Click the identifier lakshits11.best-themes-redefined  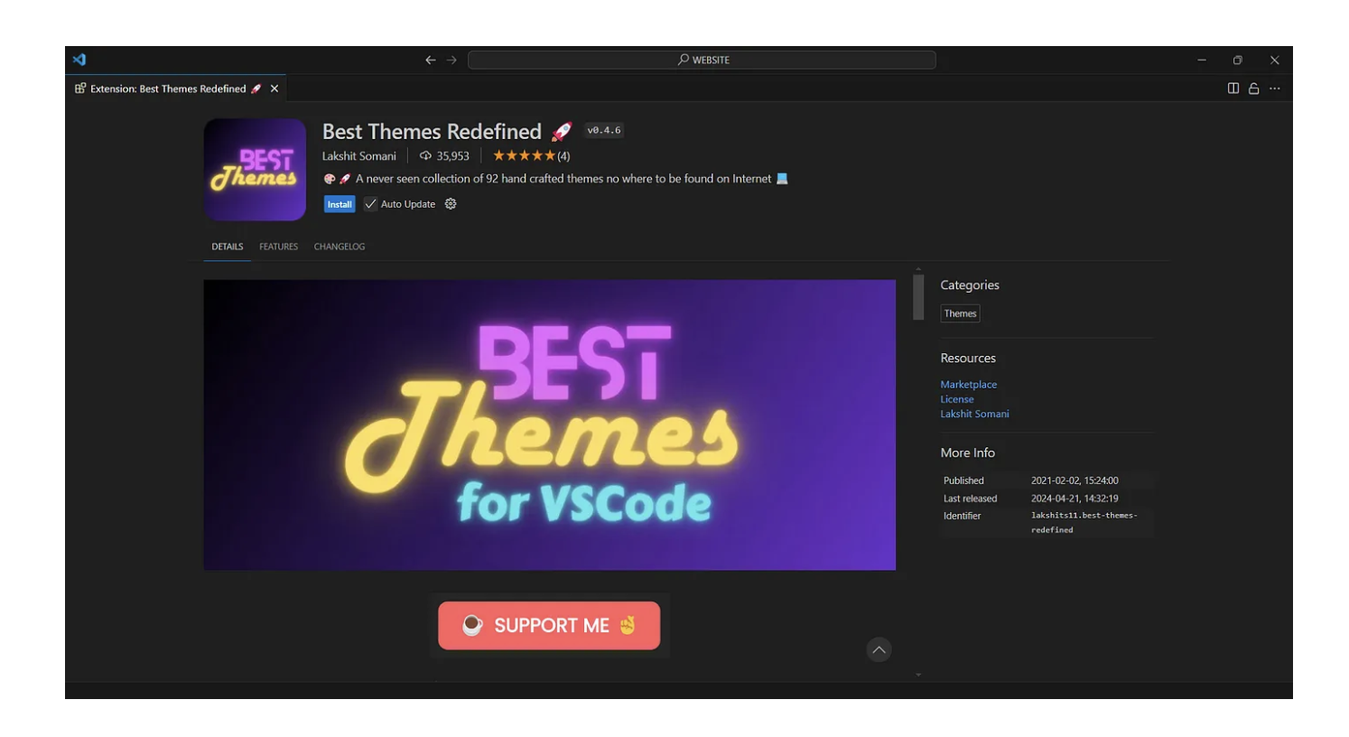coord(1084,522)
